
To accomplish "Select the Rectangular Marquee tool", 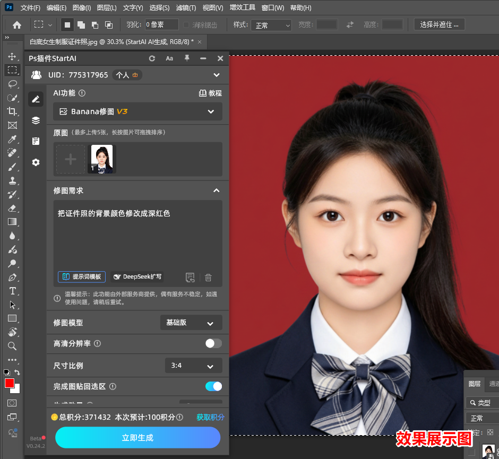I will 12,70.
